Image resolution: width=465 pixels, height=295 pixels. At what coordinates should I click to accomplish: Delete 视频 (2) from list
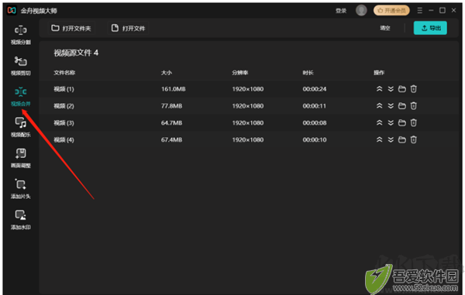[x=413, y=106]
